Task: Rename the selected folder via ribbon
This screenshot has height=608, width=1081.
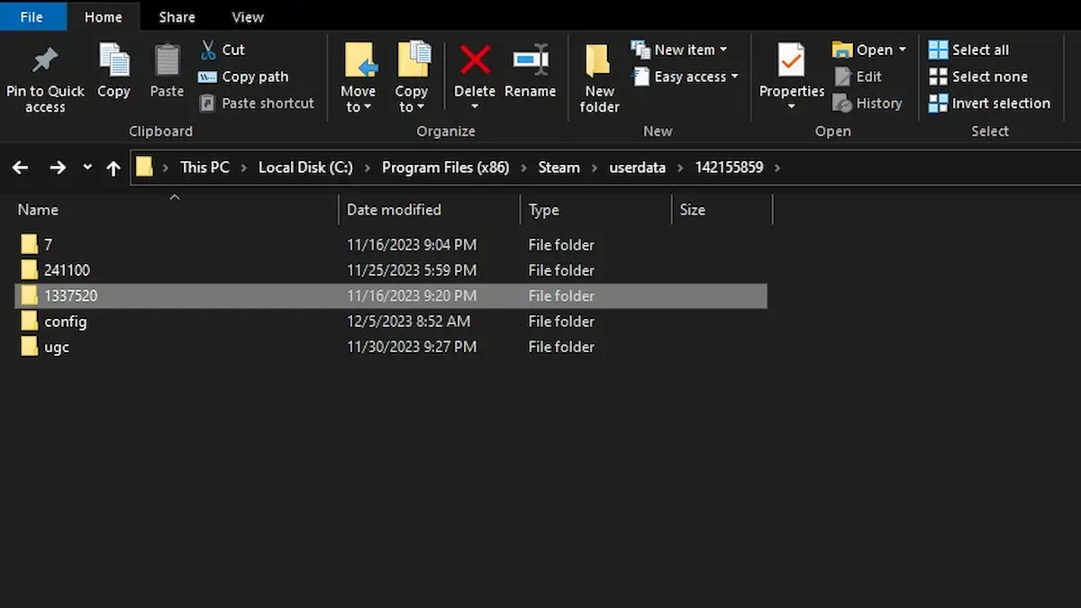Action: pyautogui.click(x=530, y=61)
